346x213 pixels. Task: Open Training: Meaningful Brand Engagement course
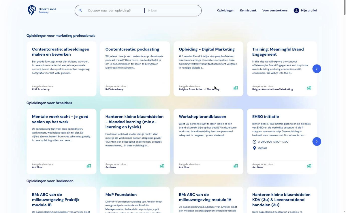coord(278,52)
